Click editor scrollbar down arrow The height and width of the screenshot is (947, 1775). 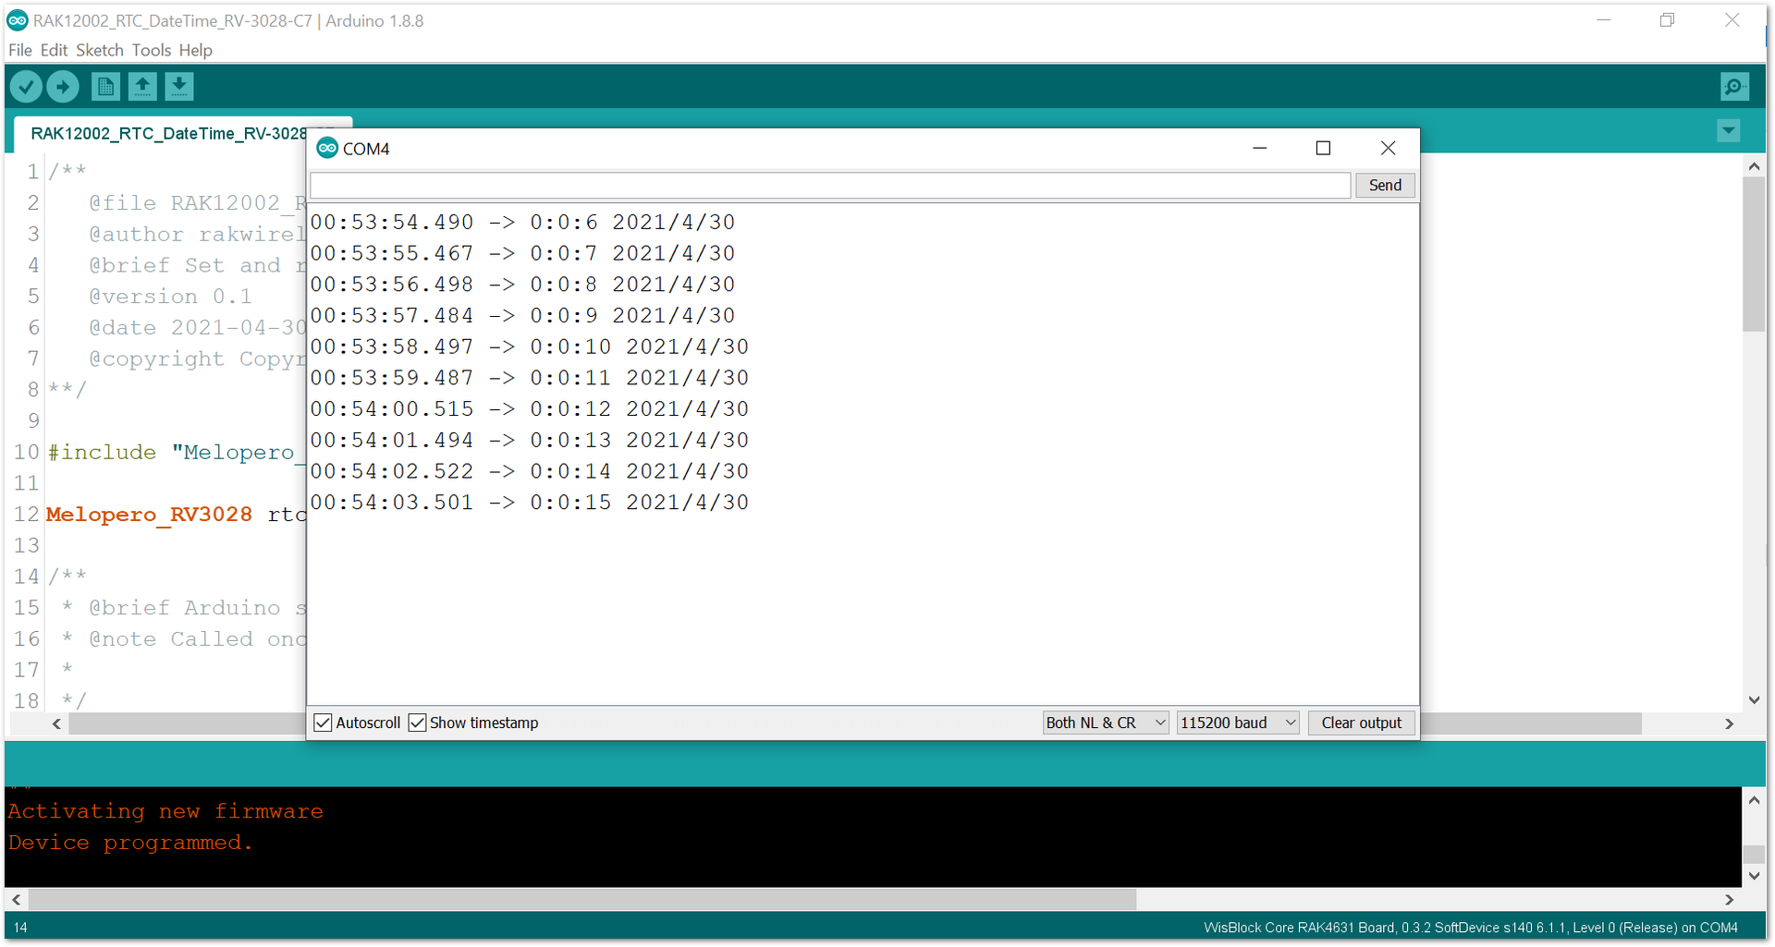pos(1754,700)
